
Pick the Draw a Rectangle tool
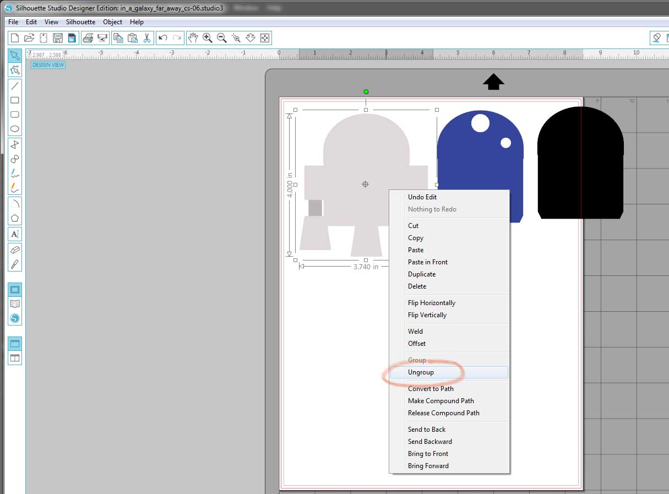click(x=15, y=100)
